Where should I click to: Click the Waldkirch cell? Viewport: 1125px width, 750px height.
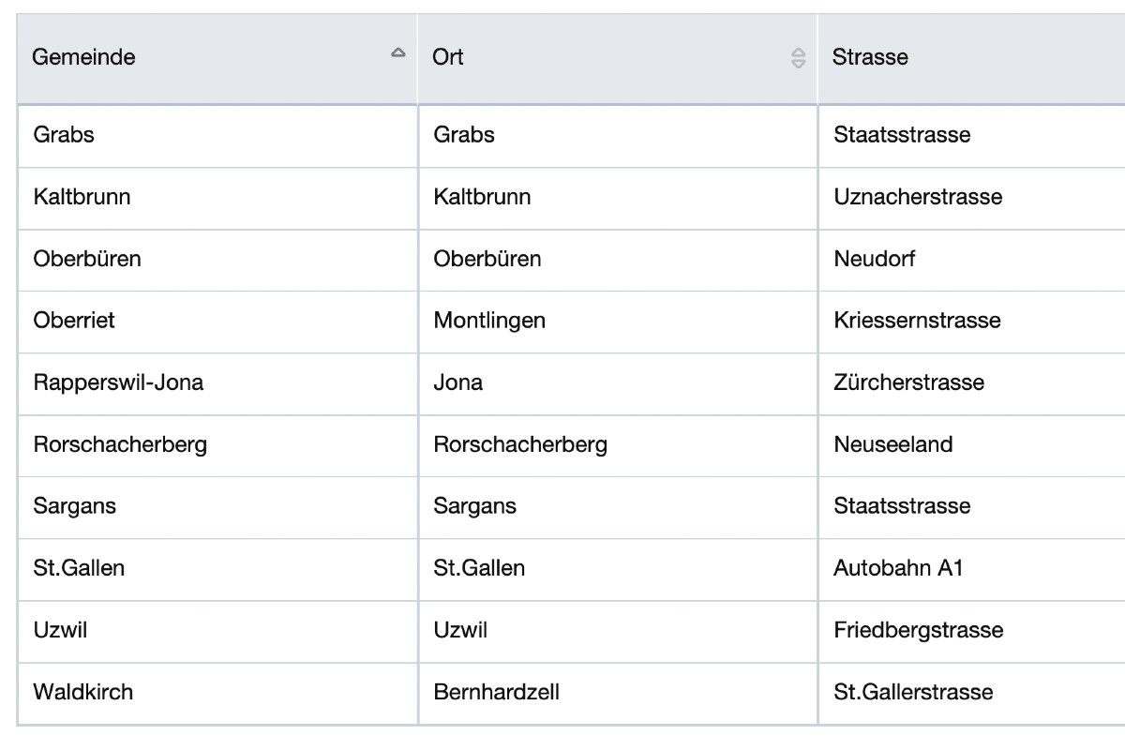click(83, 692)
